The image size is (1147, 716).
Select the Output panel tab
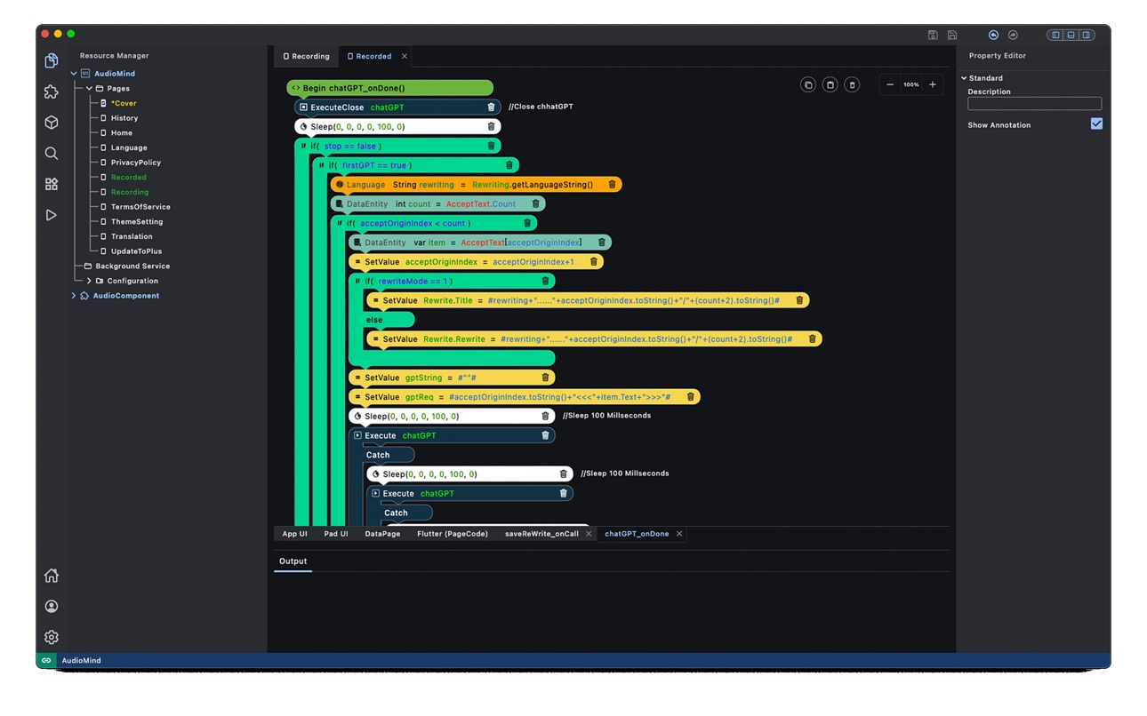pos(293,561)
